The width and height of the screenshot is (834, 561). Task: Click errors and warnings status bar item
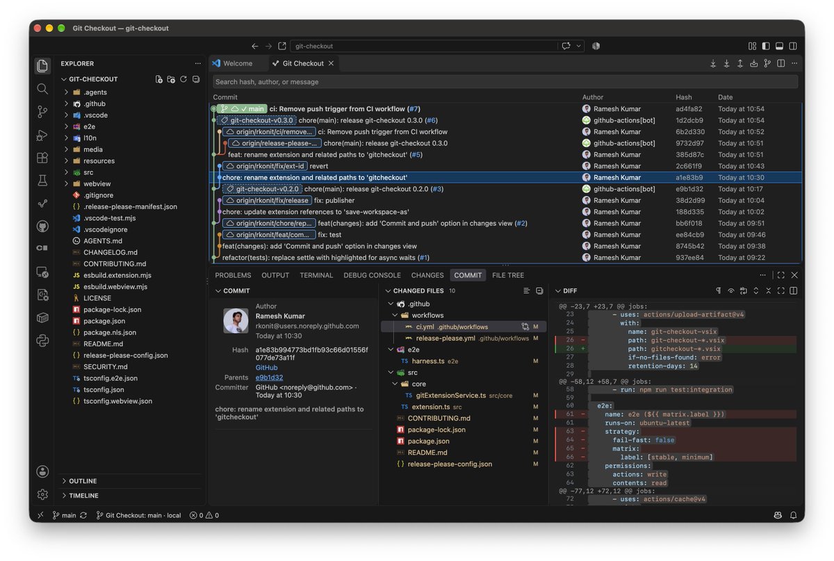coord(204,515)
